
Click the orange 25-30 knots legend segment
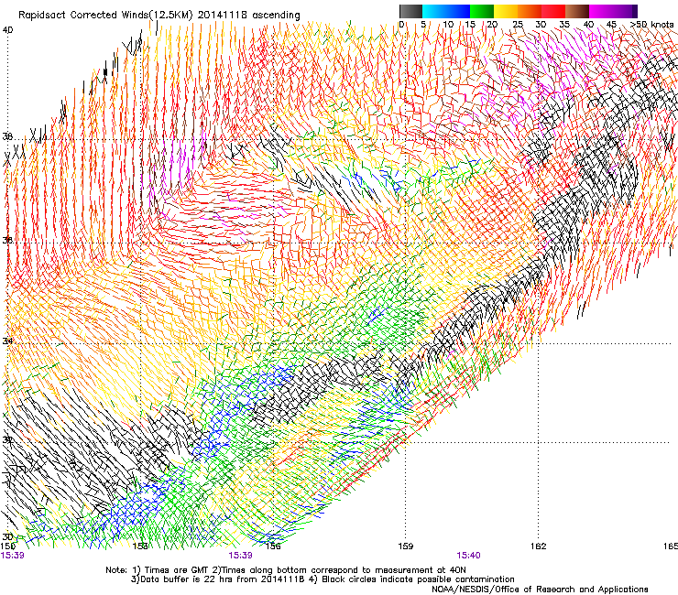pyautogui.click(x=530, y=11)
